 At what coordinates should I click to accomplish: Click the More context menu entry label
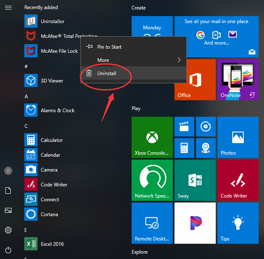point(103,60)
